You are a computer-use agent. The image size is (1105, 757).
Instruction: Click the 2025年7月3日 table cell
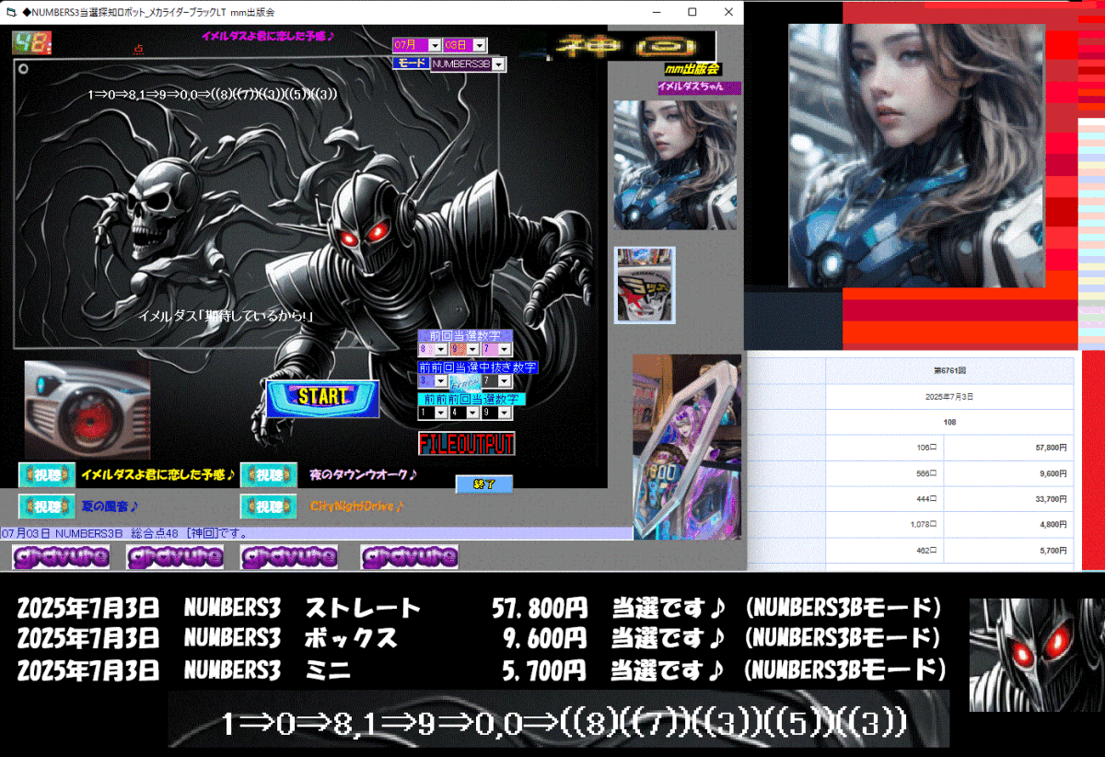(949, 396)
